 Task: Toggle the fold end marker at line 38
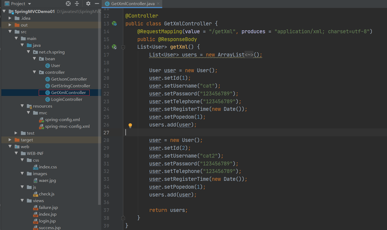[x=123, y=218]
